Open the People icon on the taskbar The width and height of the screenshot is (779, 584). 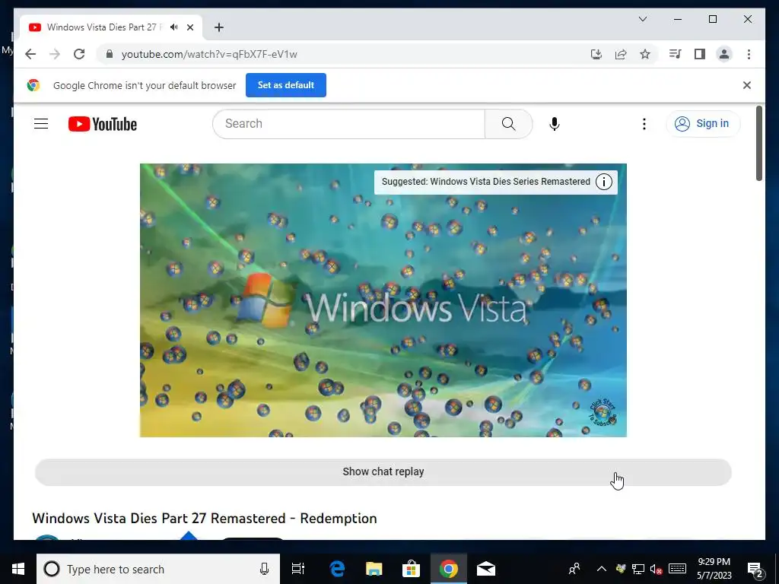[x=574, y=569]
